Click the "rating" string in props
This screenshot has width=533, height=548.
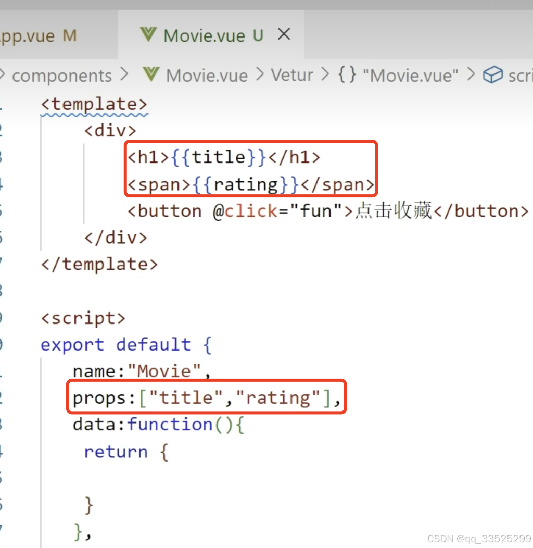(x=278, y=398)
